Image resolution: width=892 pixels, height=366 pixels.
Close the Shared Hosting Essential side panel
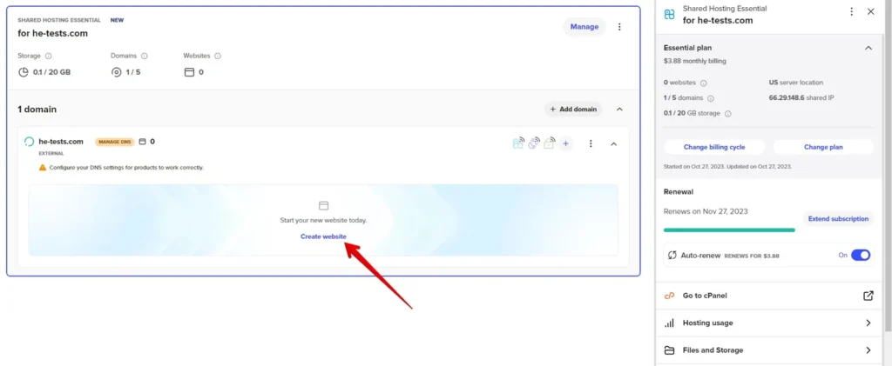coord(871,11)
